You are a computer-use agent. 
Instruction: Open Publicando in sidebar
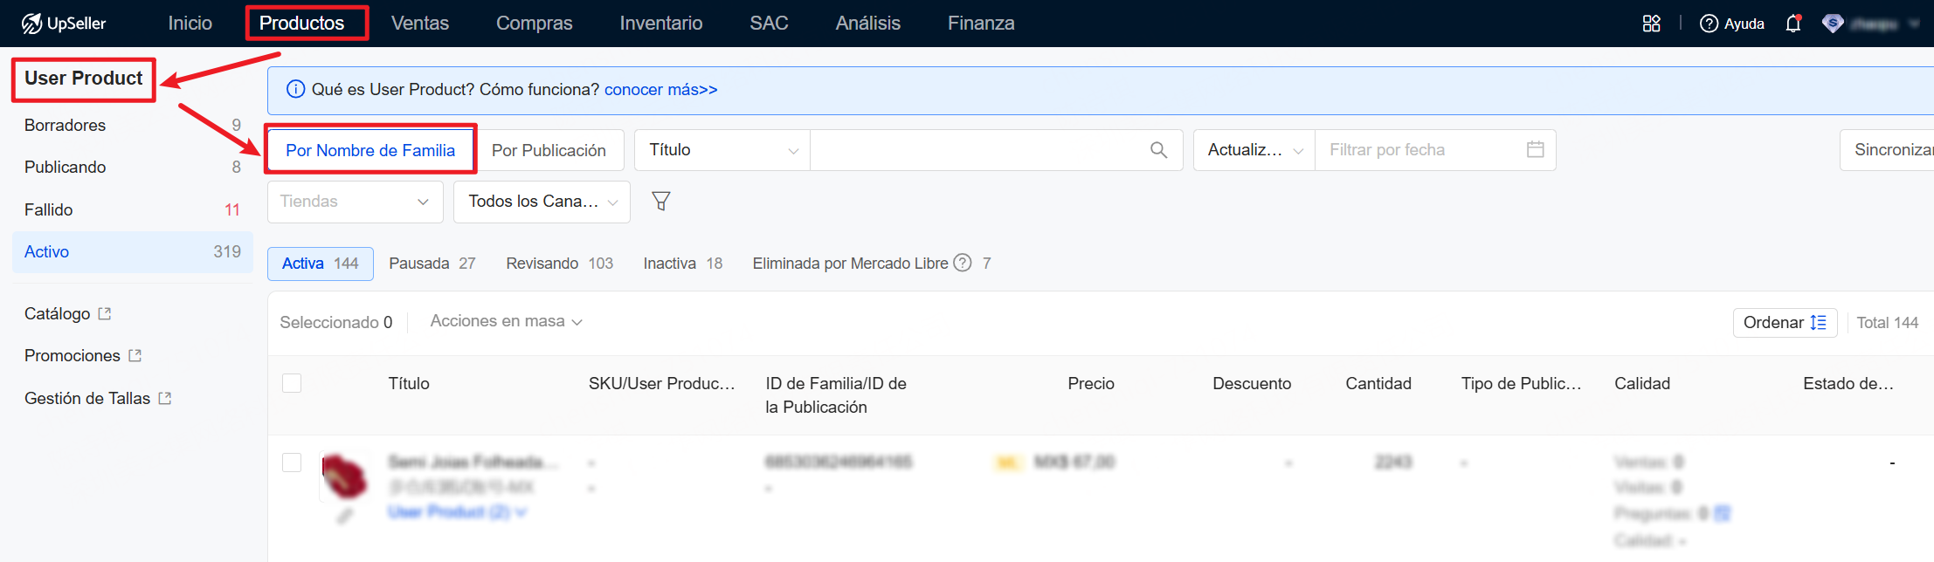click(x=133, y=167)
